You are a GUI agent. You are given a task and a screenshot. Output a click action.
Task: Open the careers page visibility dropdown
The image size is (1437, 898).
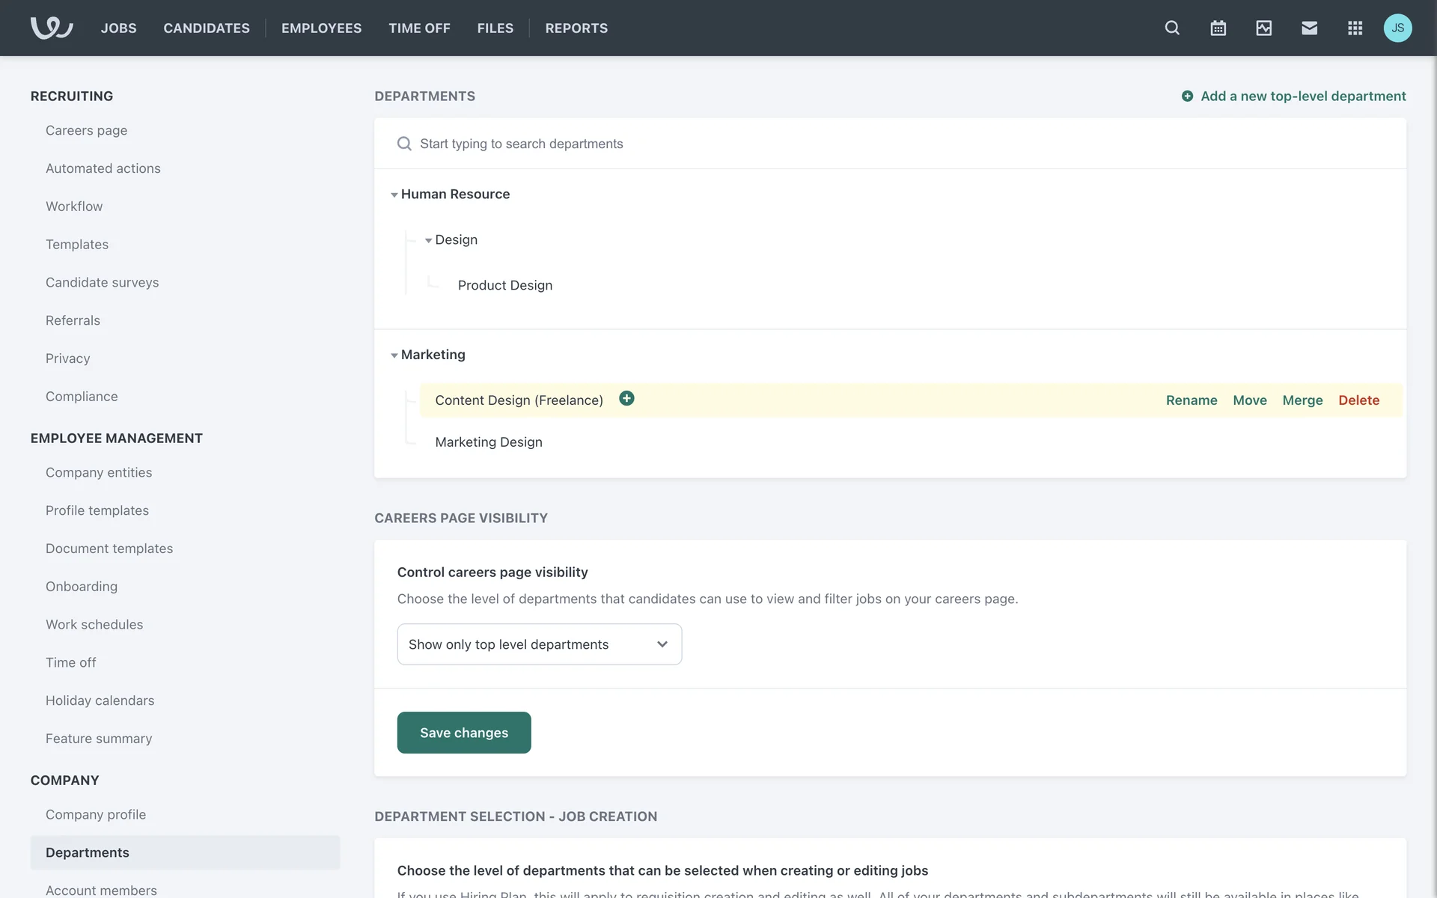[539, 644]
